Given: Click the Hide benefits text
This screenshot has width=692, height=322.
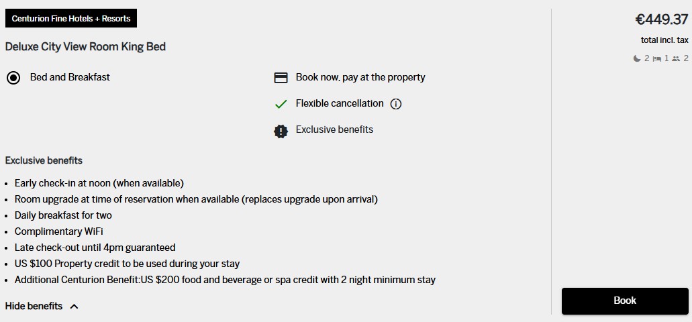Looking at the screenshot, I should pyautogui.click(x=34, y=306).
